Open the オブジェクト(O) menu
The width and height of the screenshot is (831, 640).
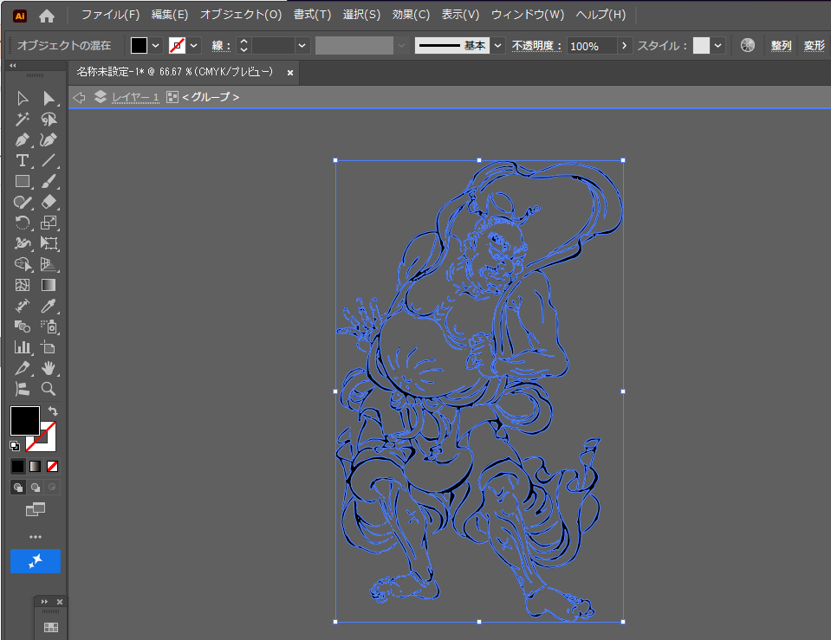pyautogui.click(x=241, y=15)
